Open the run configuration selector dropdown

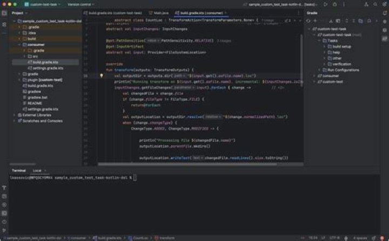(x=280, y=4)
